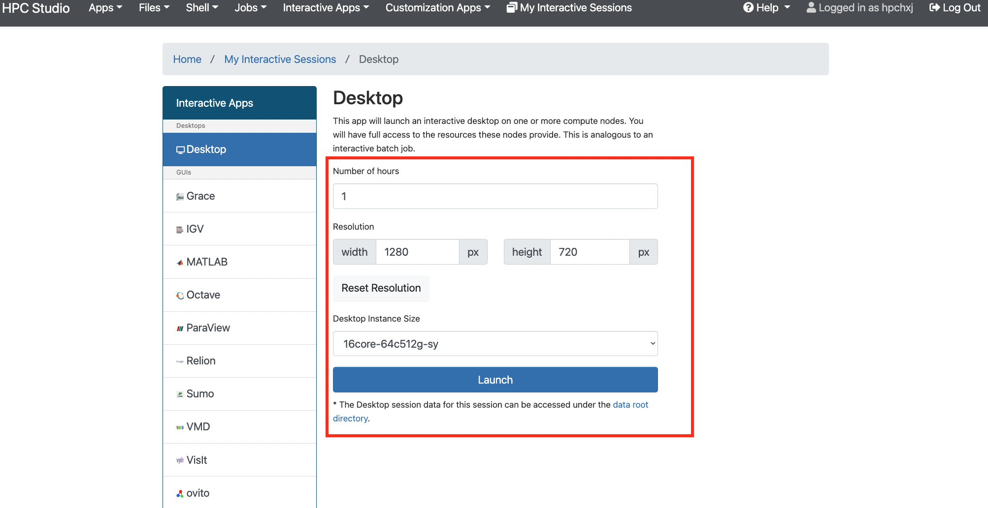Select Octave in the sidebar
Viewport: 988px width, 508px height.
[239, 295]
